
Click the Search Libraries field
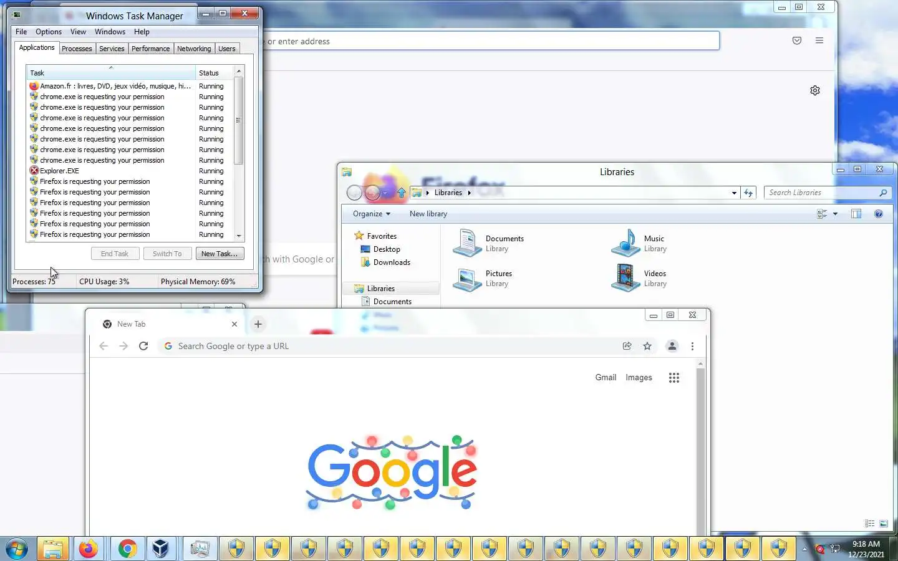click(827, 193)
